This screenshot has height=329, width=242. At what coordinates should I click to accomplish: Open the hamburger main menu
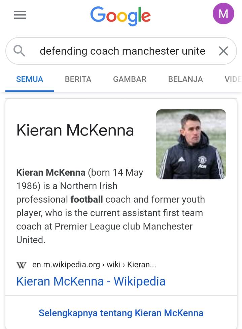tap(20, 15)
